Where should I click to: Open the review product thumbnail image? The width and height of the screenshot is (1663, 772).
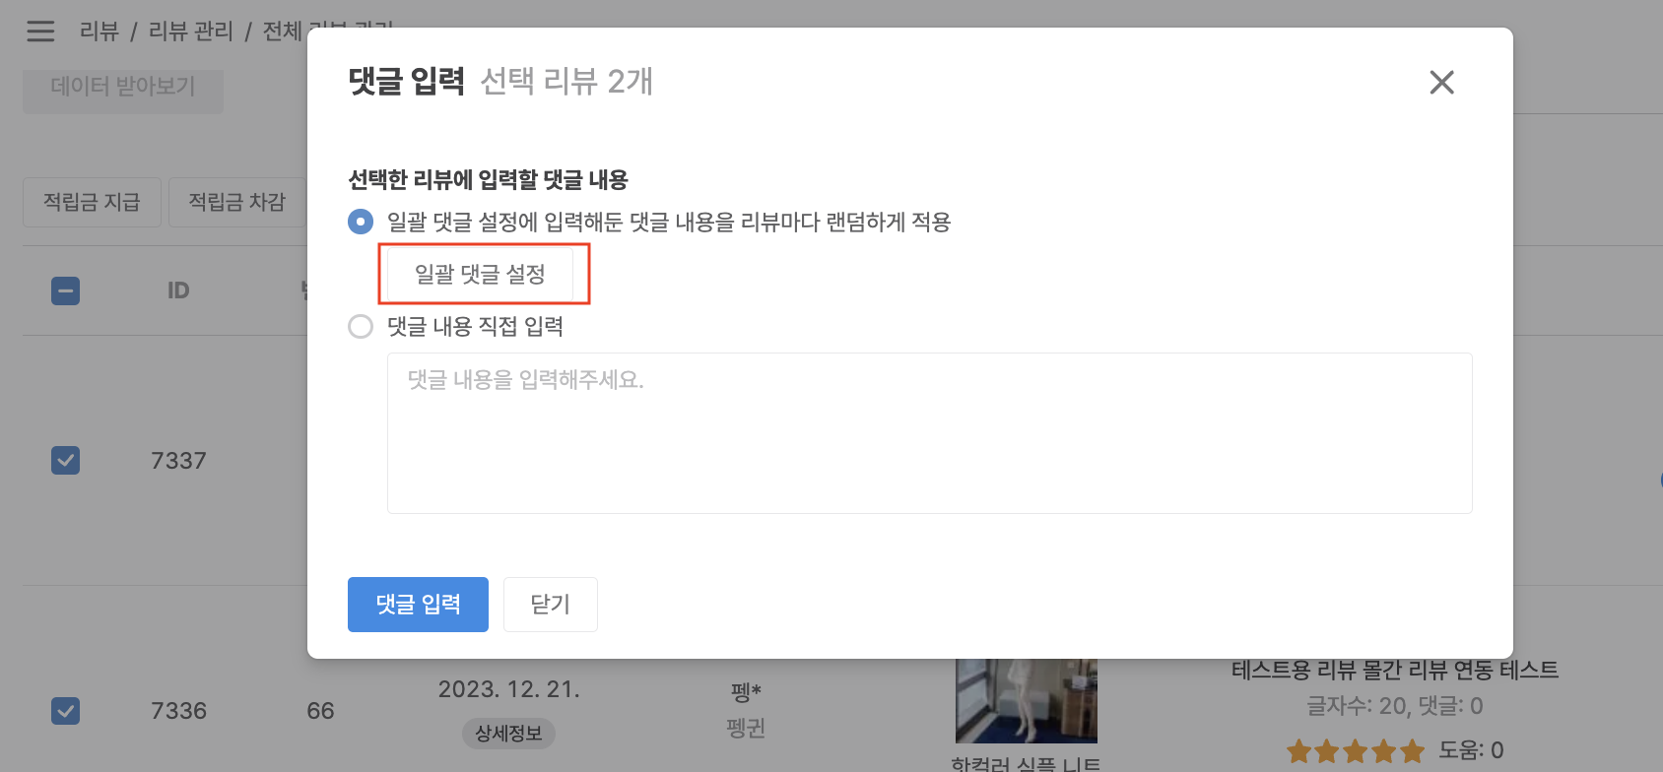[1026, 701]
